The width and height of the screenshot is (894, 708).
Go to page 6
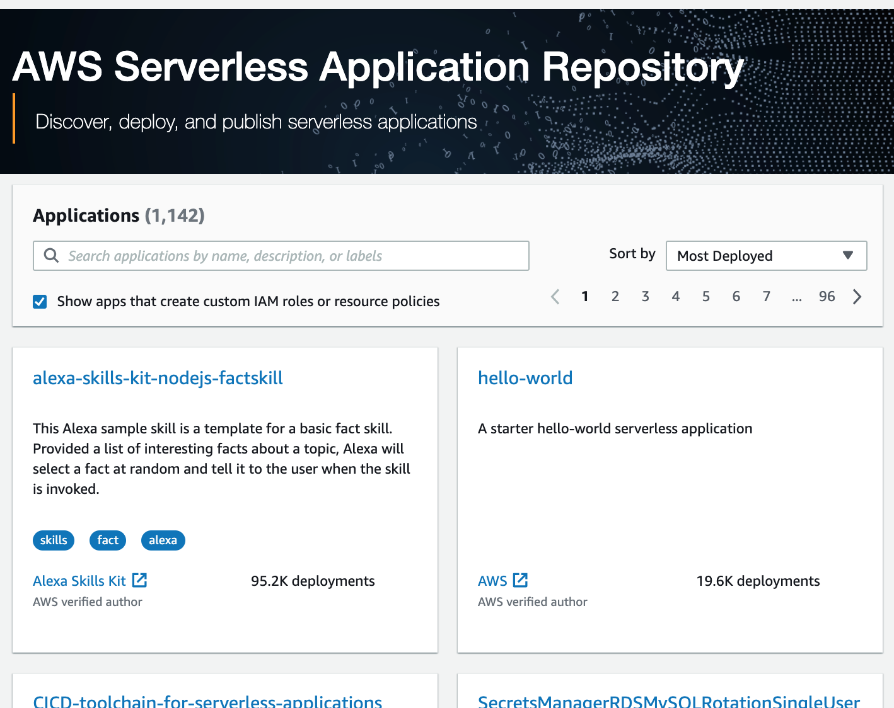click(x=736, y=297)
